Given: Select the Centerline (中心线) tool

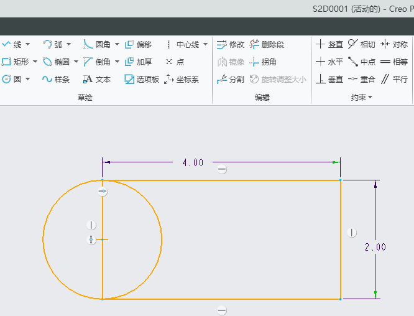Looking at the screenshot, I should coord(183,44).
